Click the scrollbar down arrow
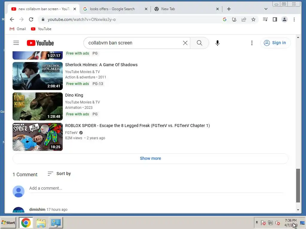Image resolution: width=306 pixels, height=229 pixels. tap(298, 210)
